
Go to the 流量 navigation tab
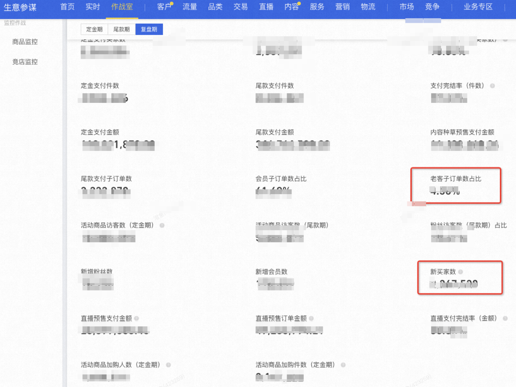(190, 7)
